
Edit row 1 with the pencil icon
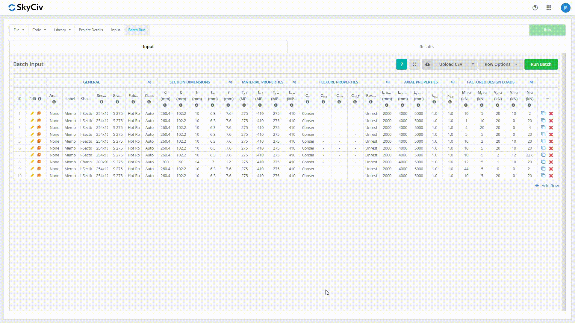[32, 113]
